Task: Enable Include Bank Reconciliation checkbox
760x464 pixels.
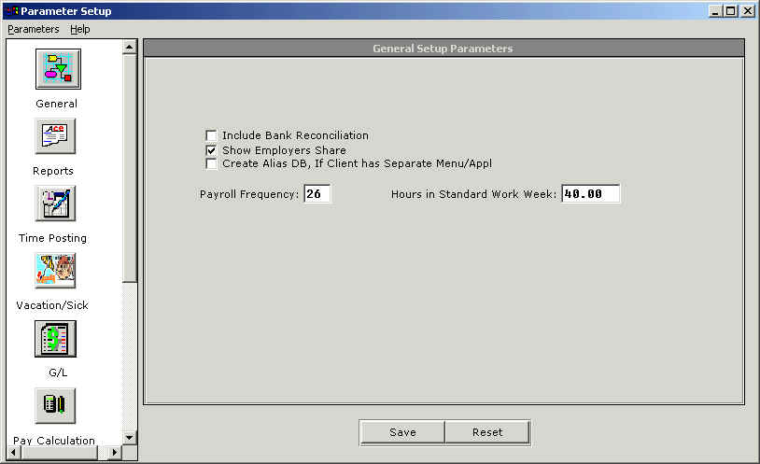Action: (x=211, y=135)
